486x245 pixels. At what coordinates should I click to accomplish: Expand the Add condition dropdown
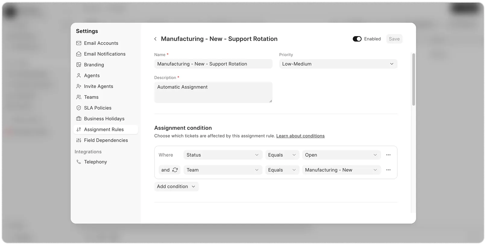coord(176,187)
